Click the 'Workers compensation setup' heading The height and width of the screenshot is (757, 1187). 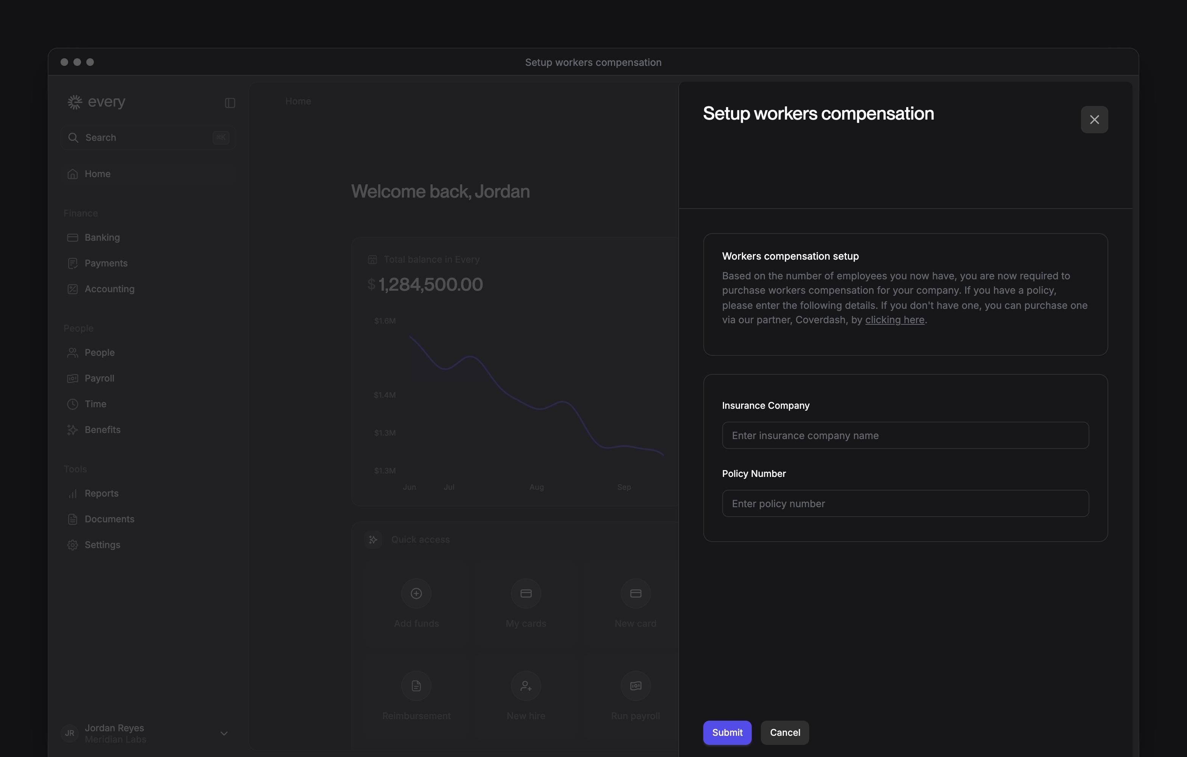tap(790, 256)
